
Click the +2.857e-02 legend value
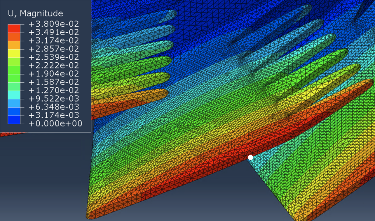pos(54,49)
